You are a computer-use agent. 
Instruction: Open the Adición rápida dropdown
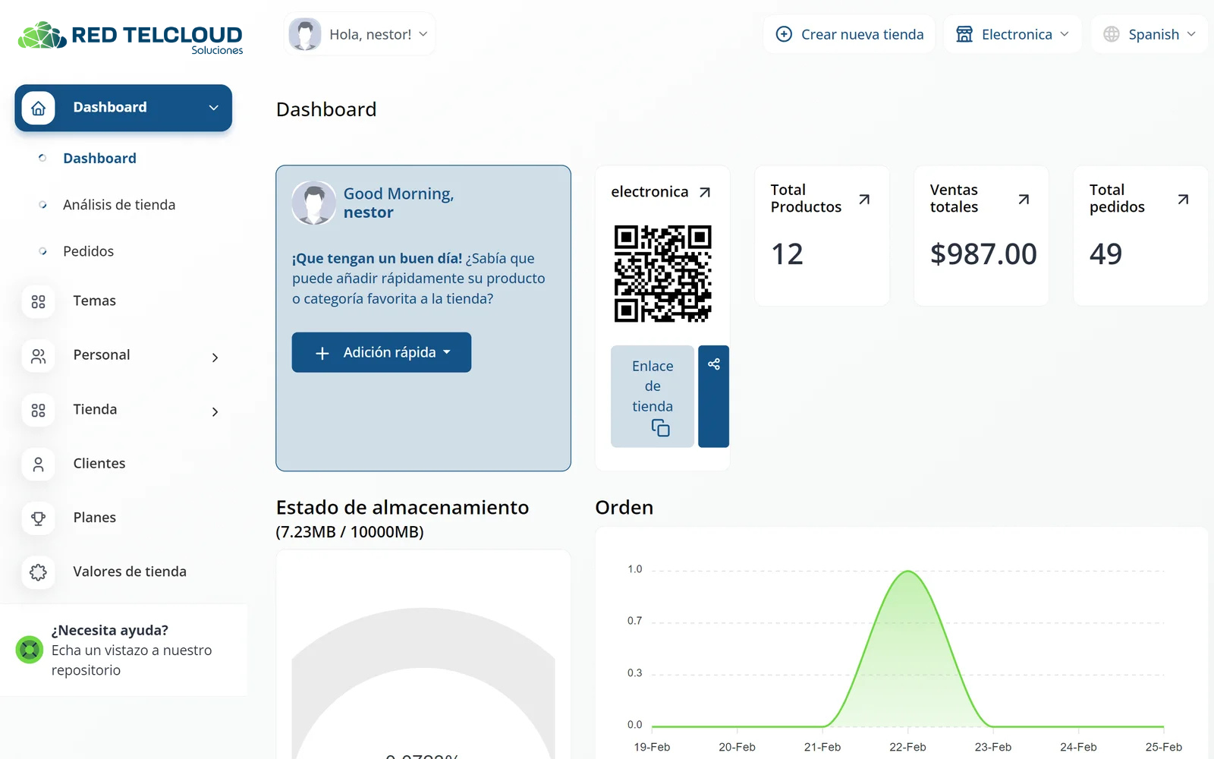[381, 352]
